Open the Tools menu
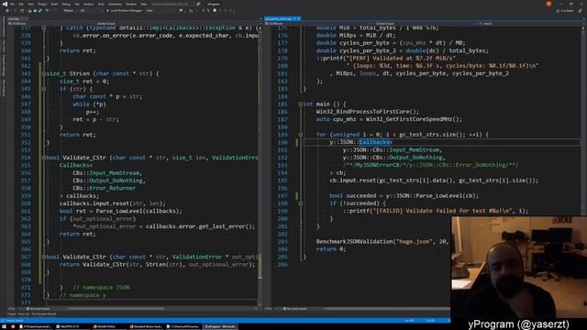Image resolution: width=587 pixels, height=330 pixels. point(101,4)
